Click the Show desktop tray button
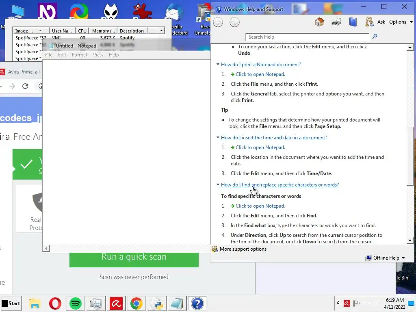The width and height of the screenshot is (416, 312). pyautogui.click(x=412, y=303)
